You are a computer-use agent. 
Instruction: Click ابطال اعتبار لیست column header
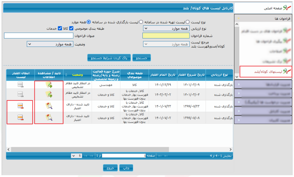point(21,75)
